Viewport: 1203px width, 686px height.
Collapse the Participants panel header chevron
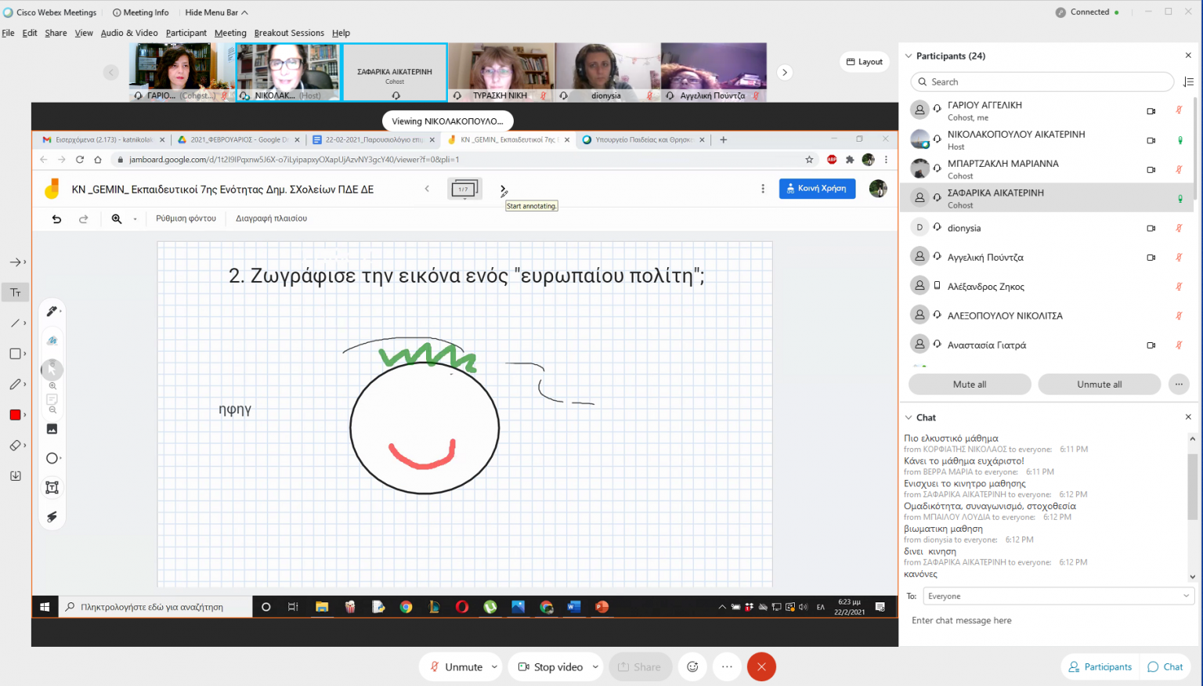(x=909, y=56)
